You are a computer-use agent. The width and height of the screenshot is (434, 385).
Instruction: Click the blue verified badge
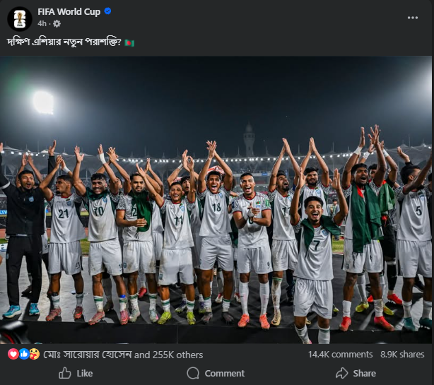point(107,11)
